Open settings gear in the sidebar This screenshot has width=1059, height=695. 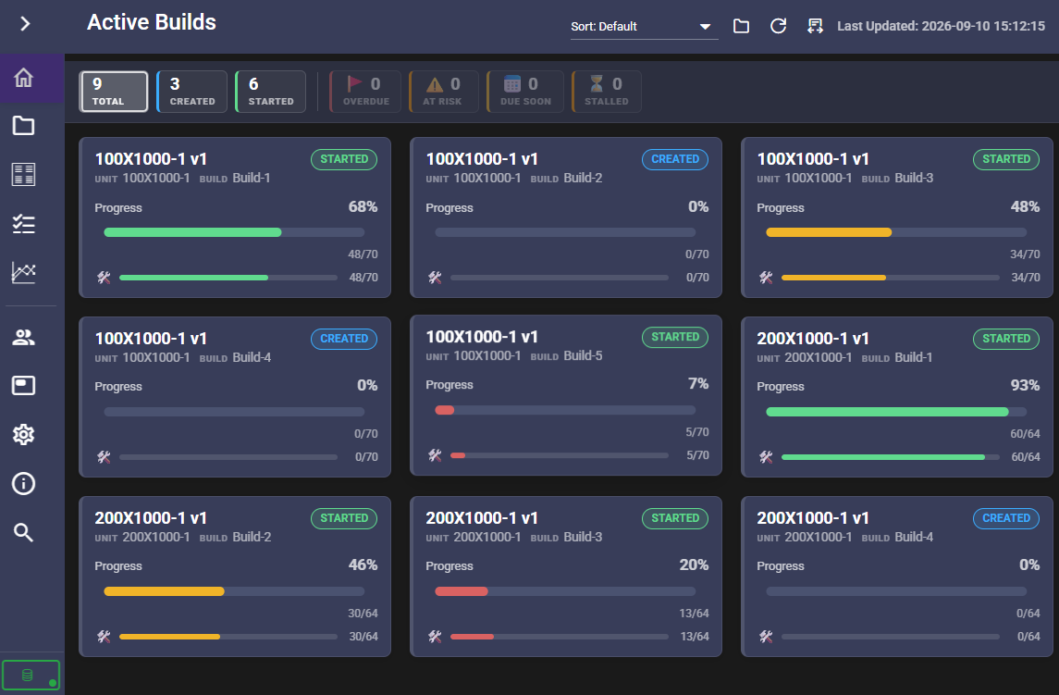24,434
